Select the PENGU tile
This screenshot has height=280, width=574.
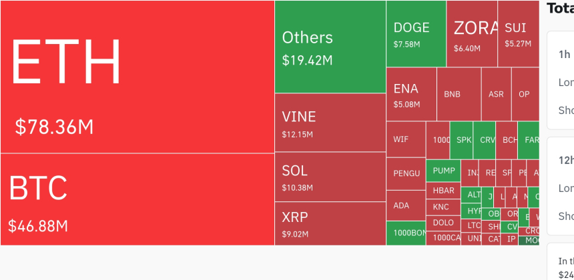pyautogui.click(x=406, y=173)
